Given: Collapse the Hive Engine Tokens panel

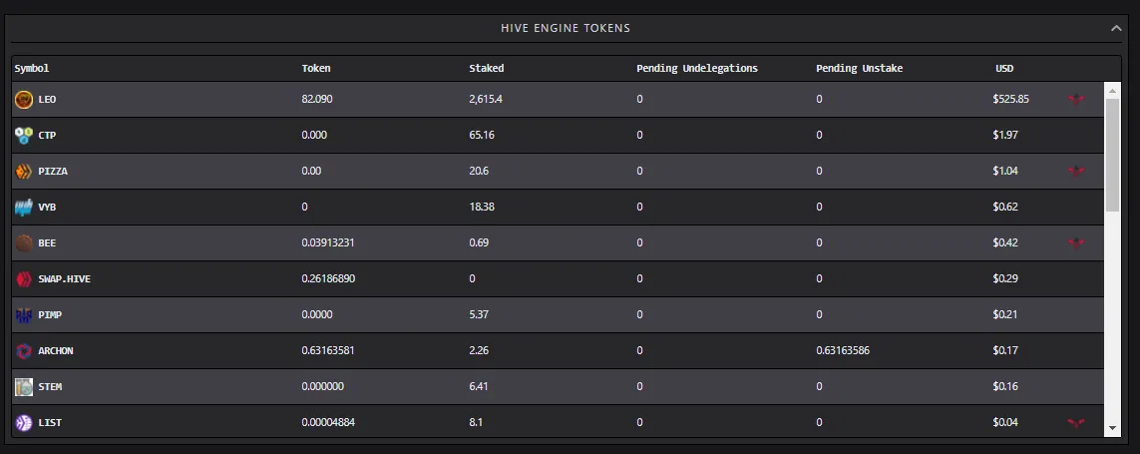Looking at the screenshot, I should (1116, 28).
